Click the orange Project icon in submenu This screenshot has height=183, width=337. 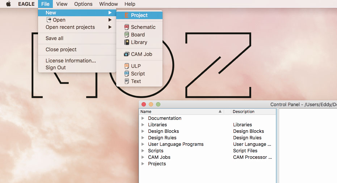(126, 15)
